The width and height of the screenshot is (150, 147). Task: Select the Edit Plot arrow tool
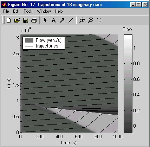pyautogui.click(x=45, y=20)
